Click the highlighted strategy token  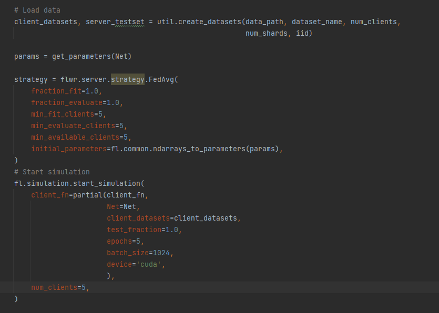click(127, 79)
